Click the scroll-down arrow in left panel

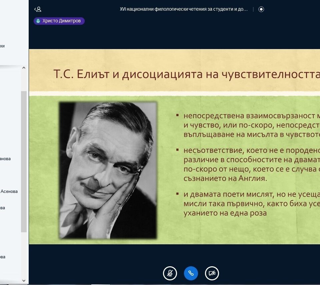pyautogui.click(x=24, y=280)
